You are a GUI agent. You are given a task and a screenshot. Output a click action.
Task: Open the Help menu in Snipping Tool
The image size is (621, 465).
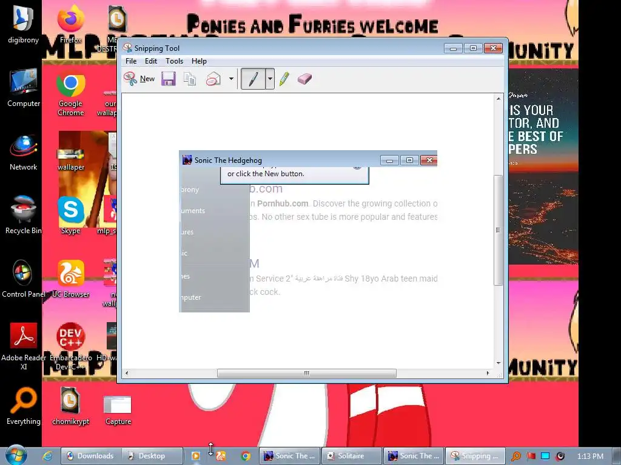pos(199,61)
